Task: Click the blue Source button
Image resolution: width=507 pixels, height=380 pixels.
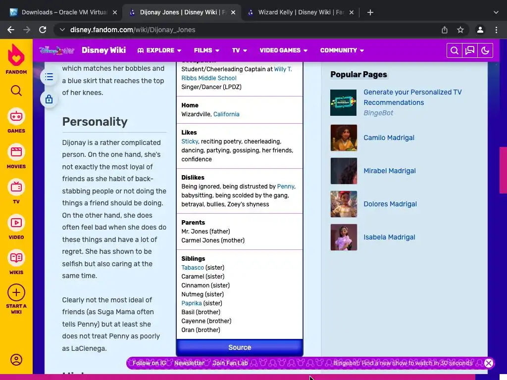Action: coord(240,347)
